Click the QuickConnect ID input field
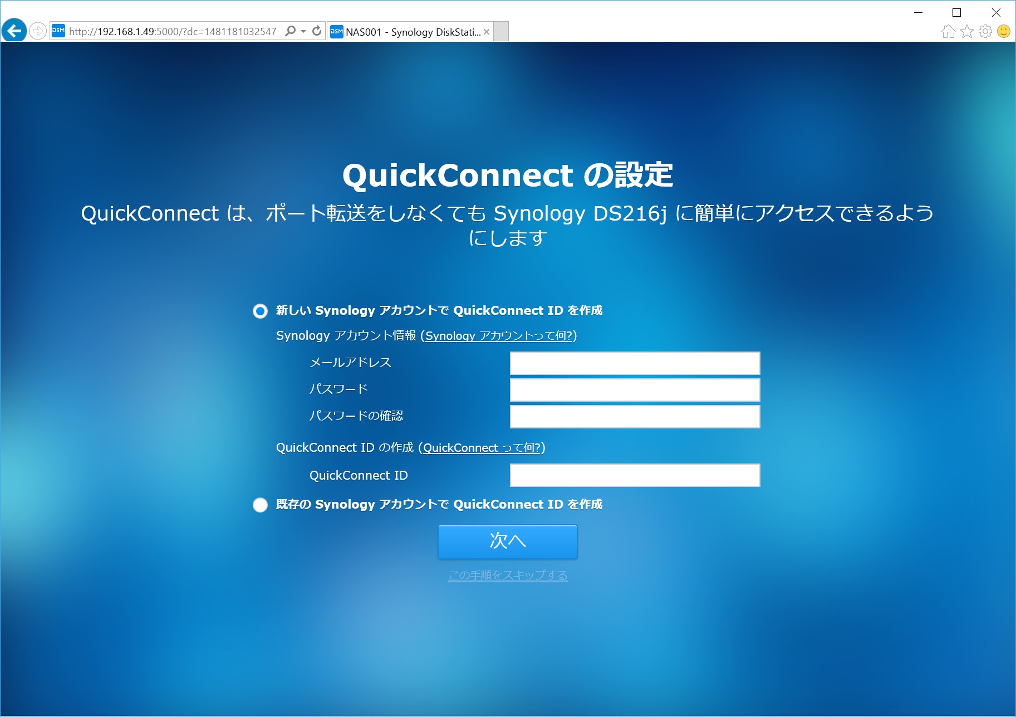 click(634, 475)
